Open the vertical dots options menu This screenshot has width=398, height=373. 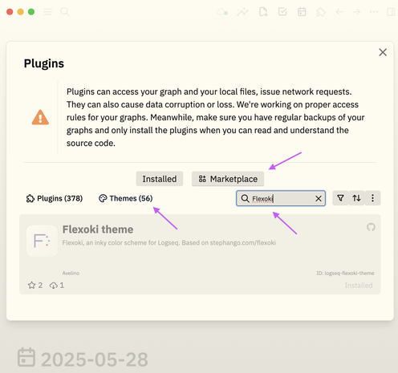(372, 198)
